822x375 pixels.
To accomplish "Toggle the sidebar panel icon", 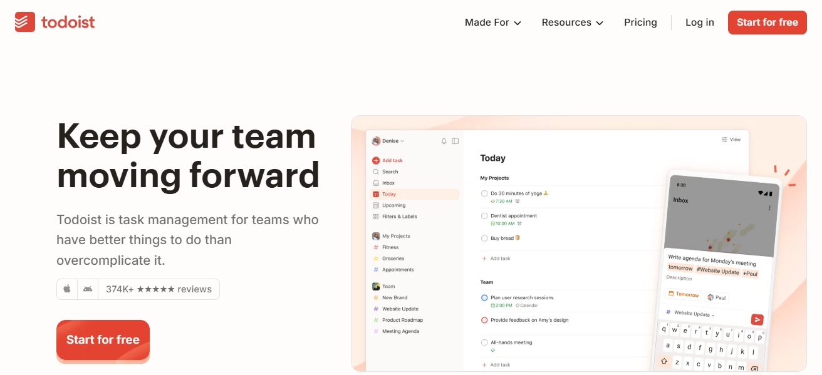I will [x=455, y=141].
